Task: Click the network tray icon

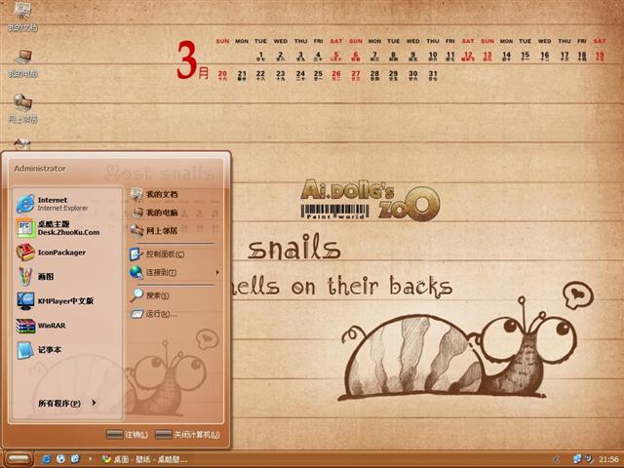Action: 577,459
